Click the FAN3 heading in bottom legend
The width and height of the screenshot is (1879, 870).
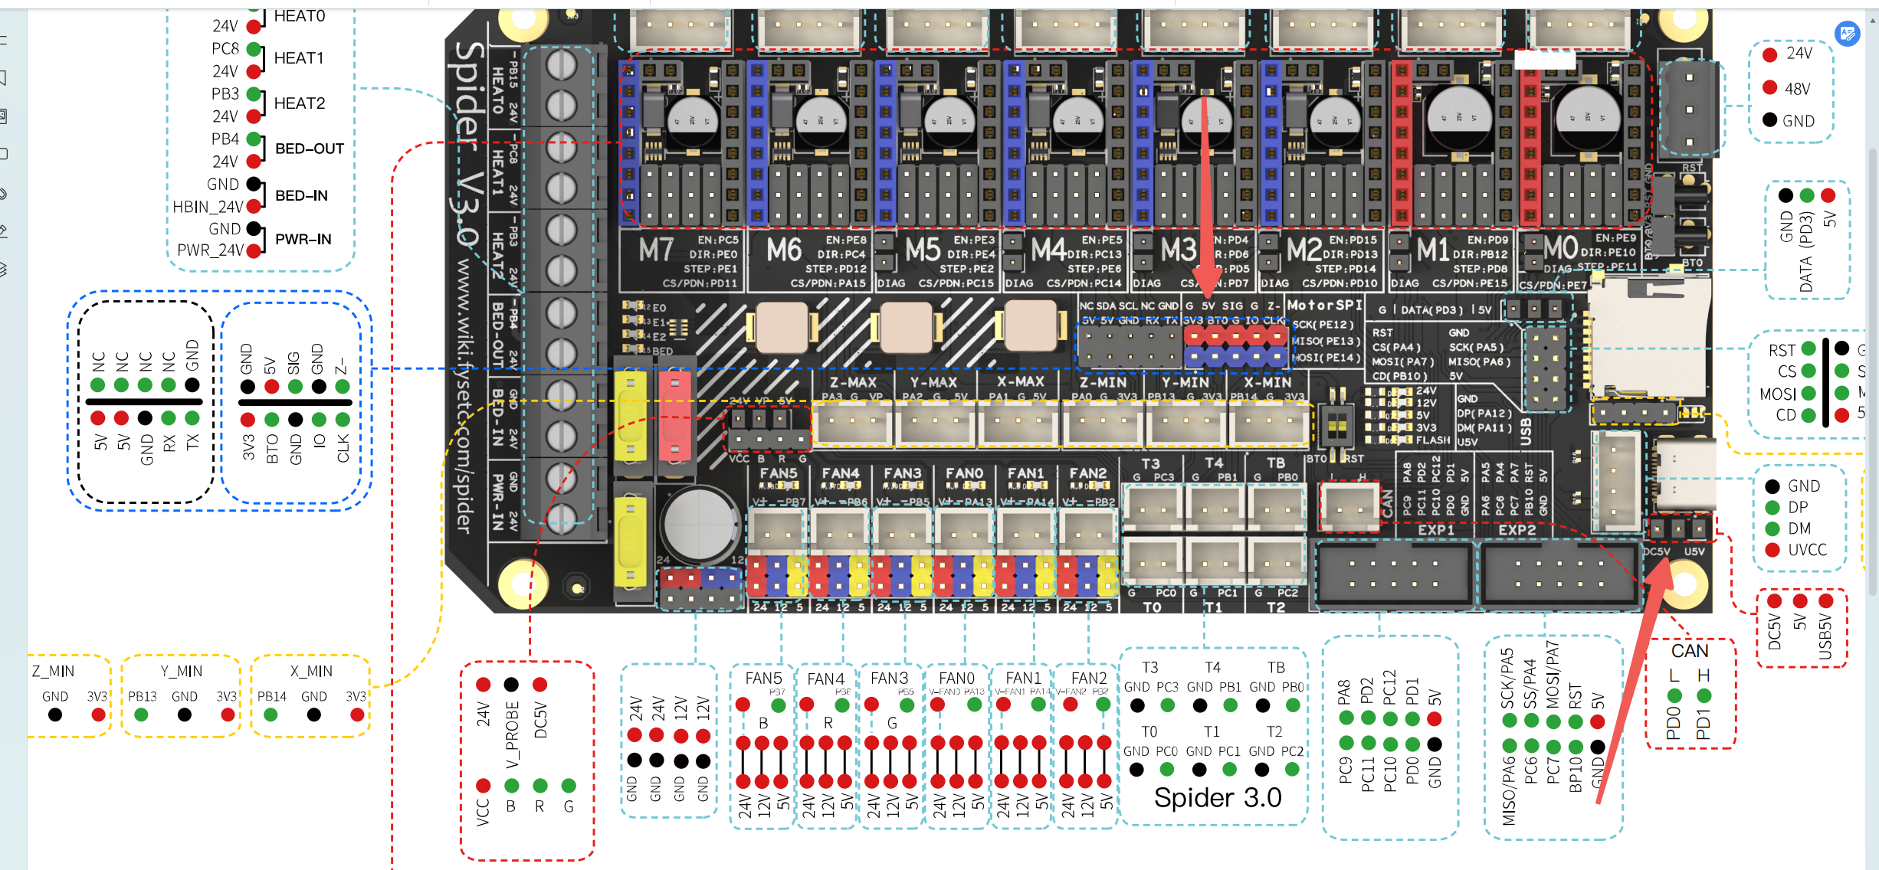pos(889,679)
